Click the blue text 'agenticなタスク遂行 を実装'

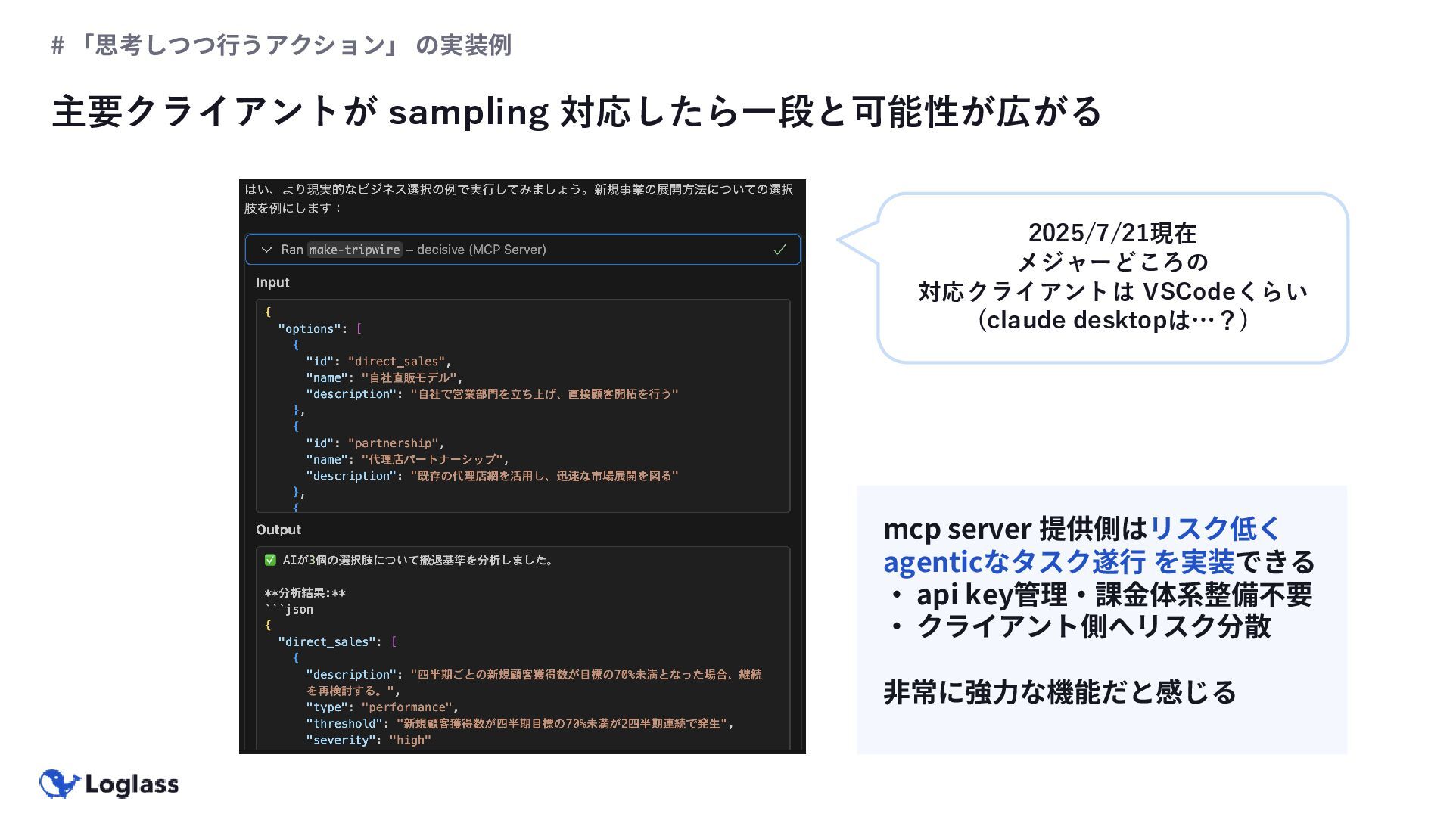[1059, 562]
